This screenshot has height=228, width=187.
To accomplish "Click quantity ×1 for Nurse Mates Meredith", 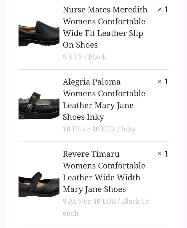I will click(x=163, y=10).
